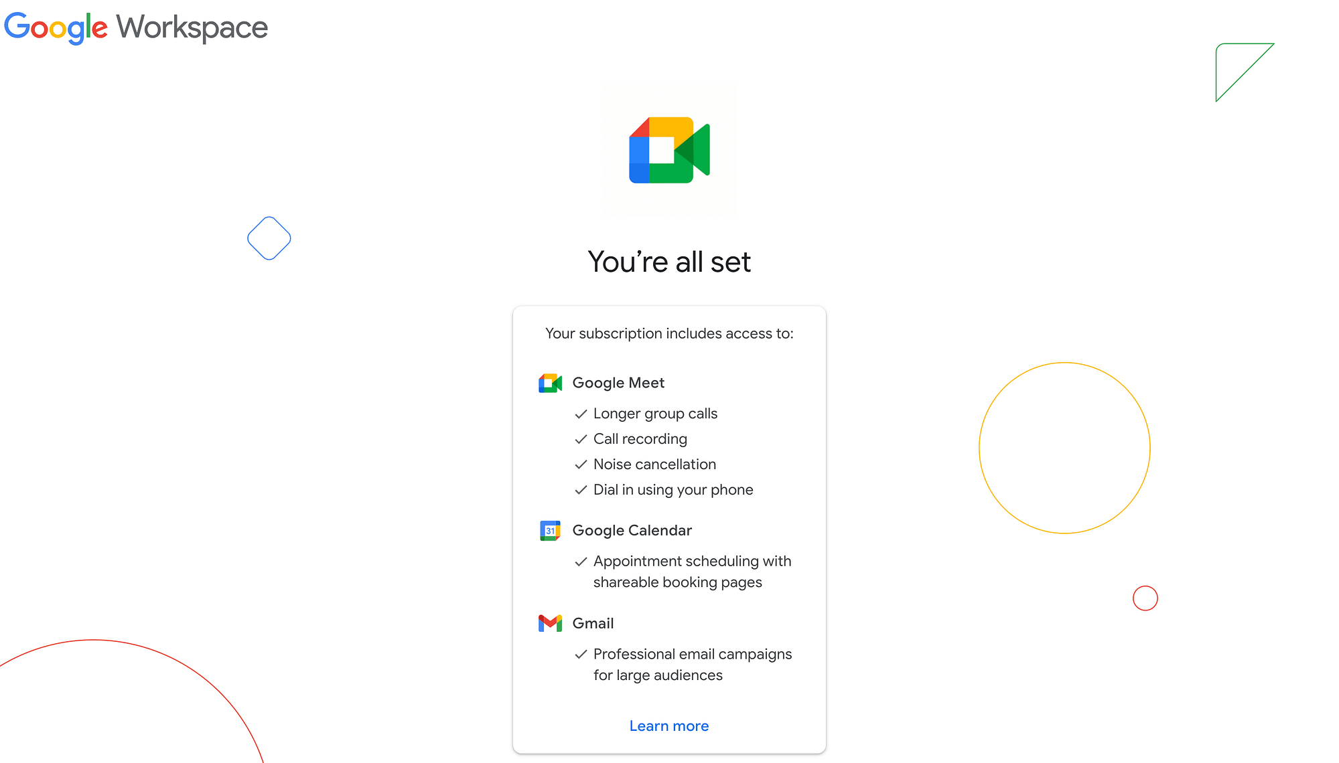Click the large Google Meet logo

669,150
